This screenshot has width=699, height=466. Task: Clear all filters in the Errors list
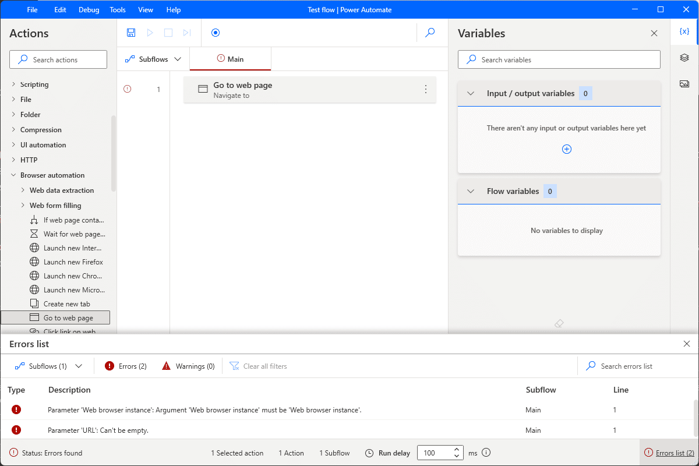258,366
